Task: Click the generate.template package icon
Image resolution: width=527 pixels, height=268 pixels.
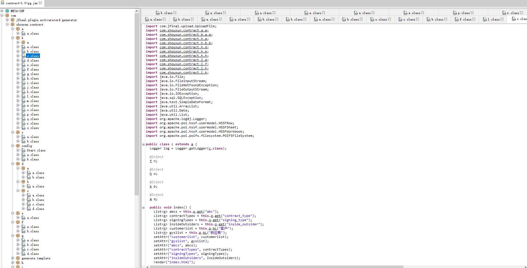Action: pos(18,258)
